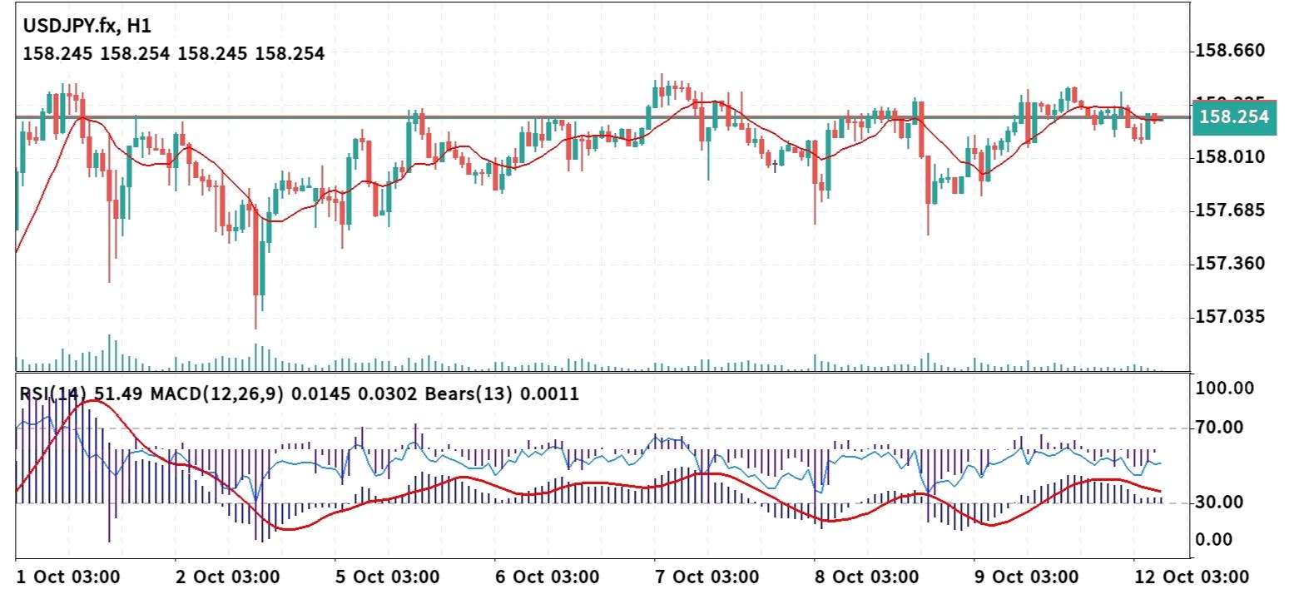The height and width of the screenshot is (599, 1289).
Task: Click the 5 Oct 03:00 time label
Action: (388, 577)
